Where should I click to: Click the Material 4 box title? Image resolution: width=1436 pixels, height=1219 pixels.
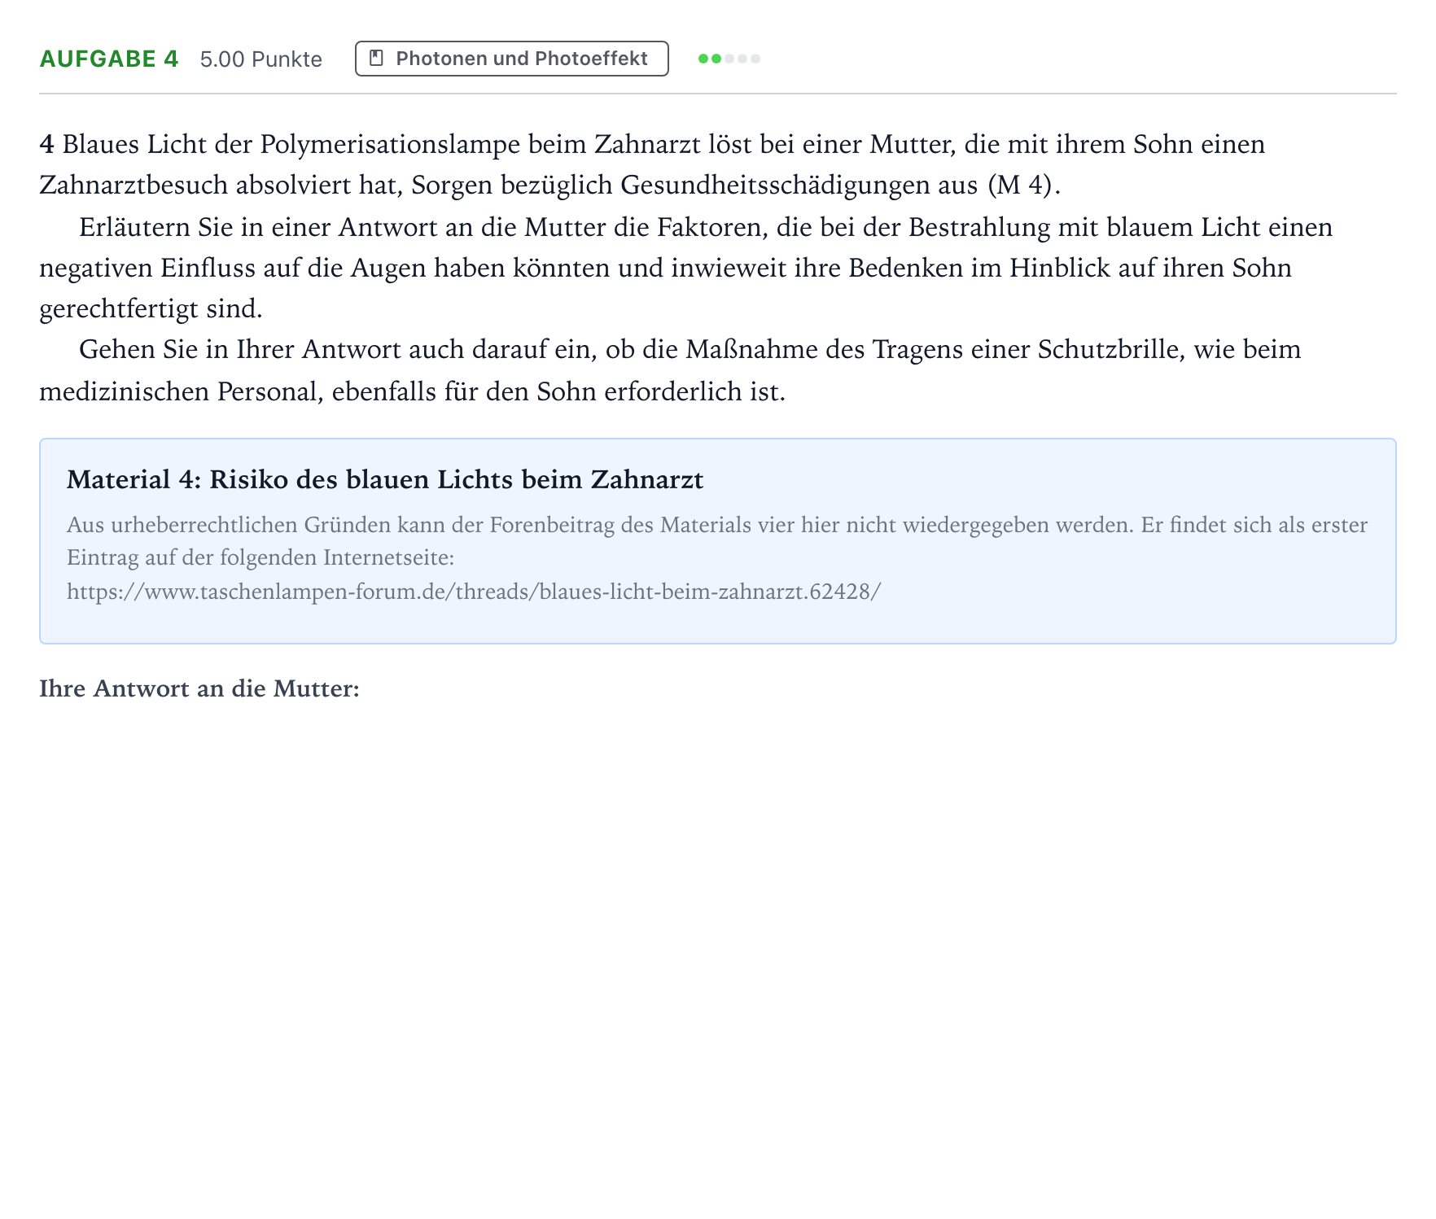pyautogui.click(x=385, y=479)
